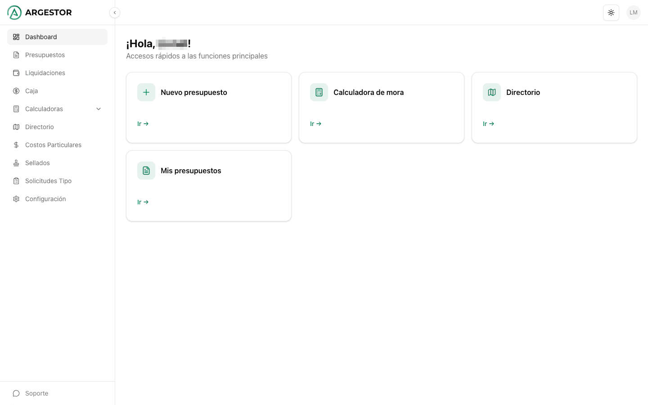The width and height of the screenshot is (648, 405).
Task: Go to Presupuestos in the sidebar
Action: pos(45,55)
